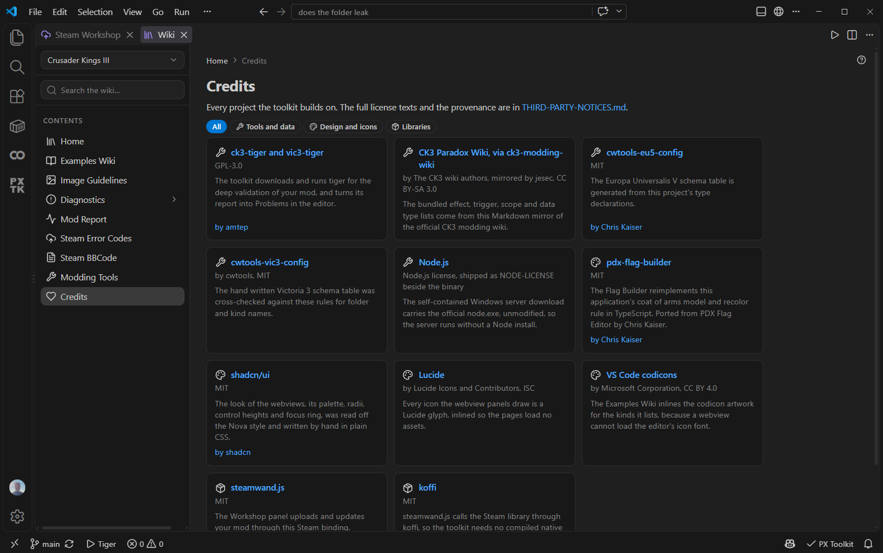Open the Edit menu
883x553 pixels.
click(x=60, y=12)
